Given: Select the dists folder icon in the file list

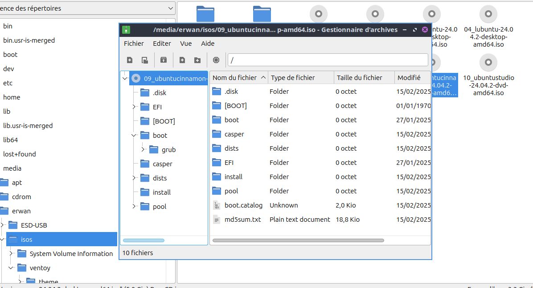Looking at the screenshot, I should pos(217,148).
